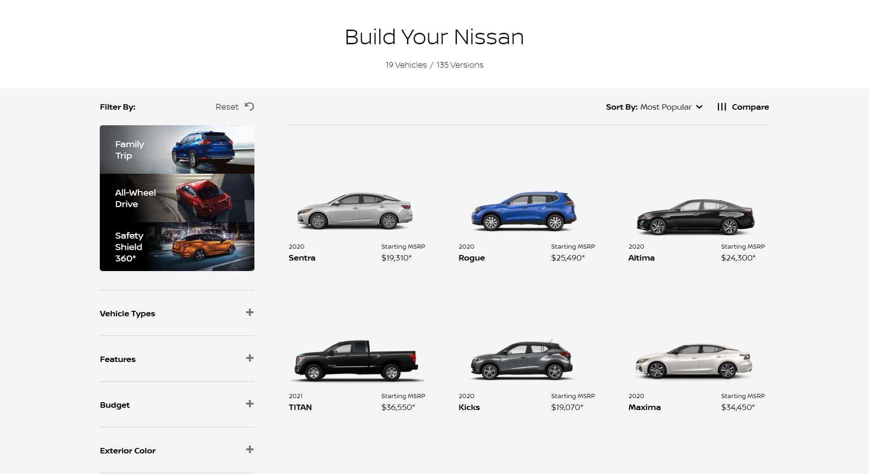Expand Vehicle Types with plus icon
Image resolution: width=869 pixels, height=474 pixels.
pyautogui.click(x=249, y=313)
